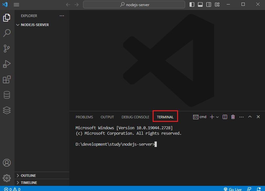Toggle the secondary side bar
This screenshot has width=265, height=191.
pyautogui.click(x=209, y=5)
